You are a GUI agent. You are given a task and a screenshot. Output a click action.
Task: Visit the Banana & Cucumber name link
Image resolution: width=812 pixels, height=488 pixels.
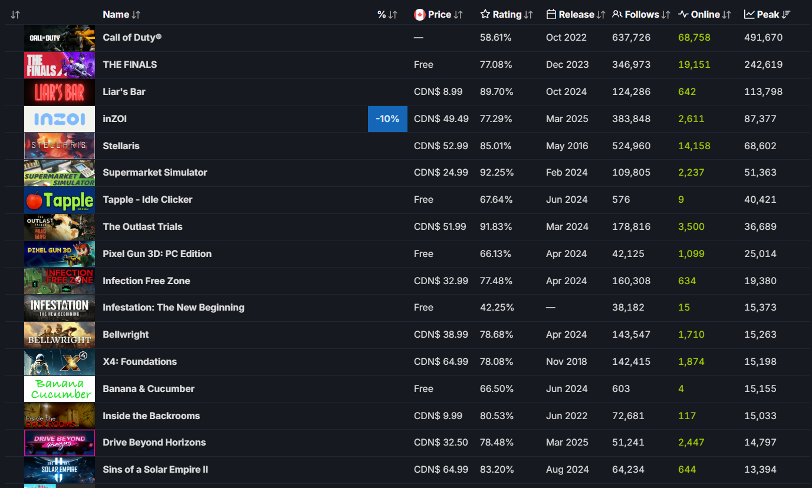149,389
